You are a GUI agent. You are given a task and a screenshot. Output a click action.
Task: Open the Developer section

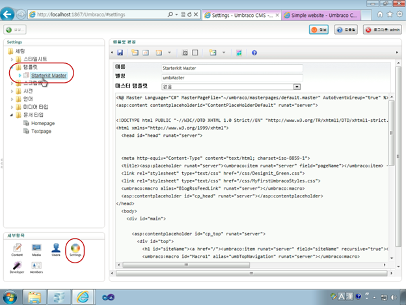coord(17,267)
